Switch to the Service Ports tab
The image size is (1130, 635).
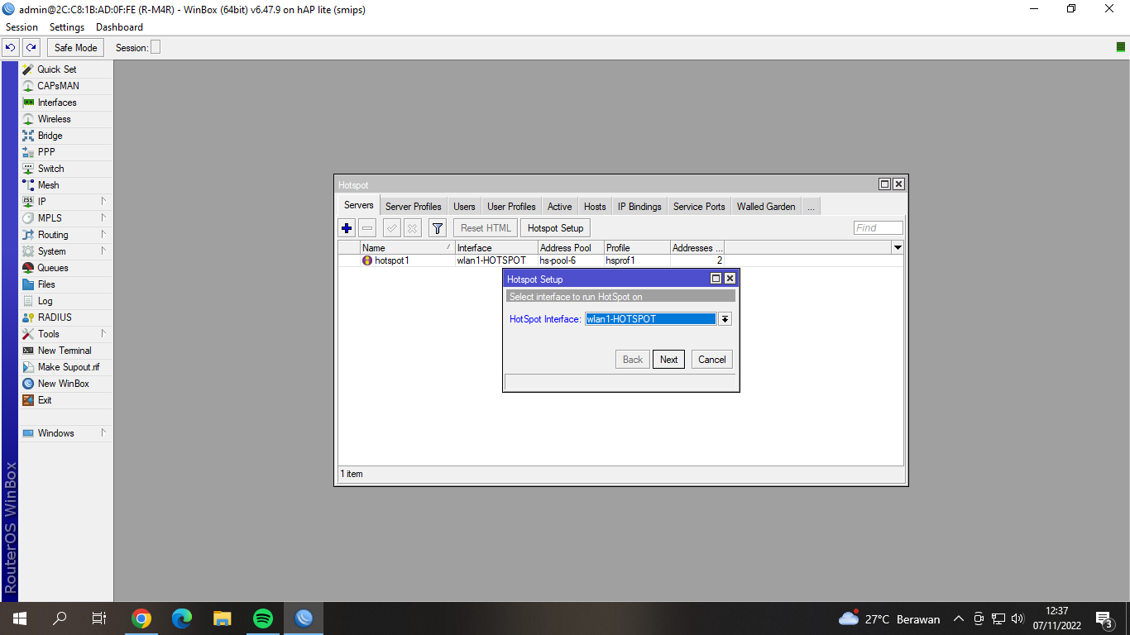click(699, 207)
